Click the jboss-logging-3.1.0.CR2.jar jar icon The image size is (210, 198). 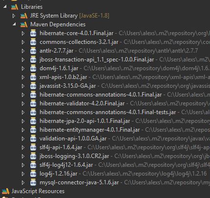[x=33, y=156]
